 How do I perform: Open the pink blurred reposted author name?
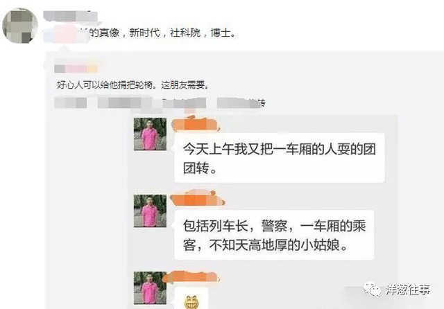(76, 69)
